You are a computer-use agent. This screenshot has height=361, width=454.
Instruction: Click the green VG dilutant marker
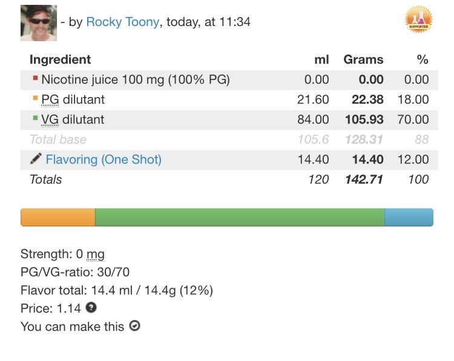point(35,118)
